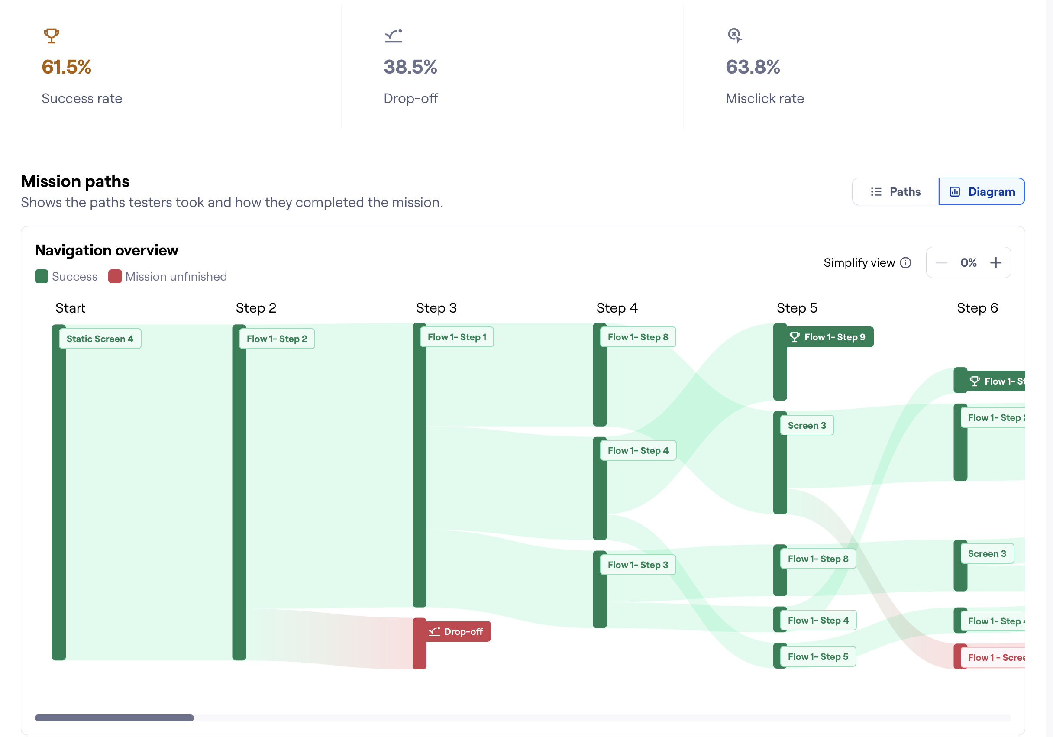
Task: Click the 0% simplify view value field
Action: tap(969, 263)
